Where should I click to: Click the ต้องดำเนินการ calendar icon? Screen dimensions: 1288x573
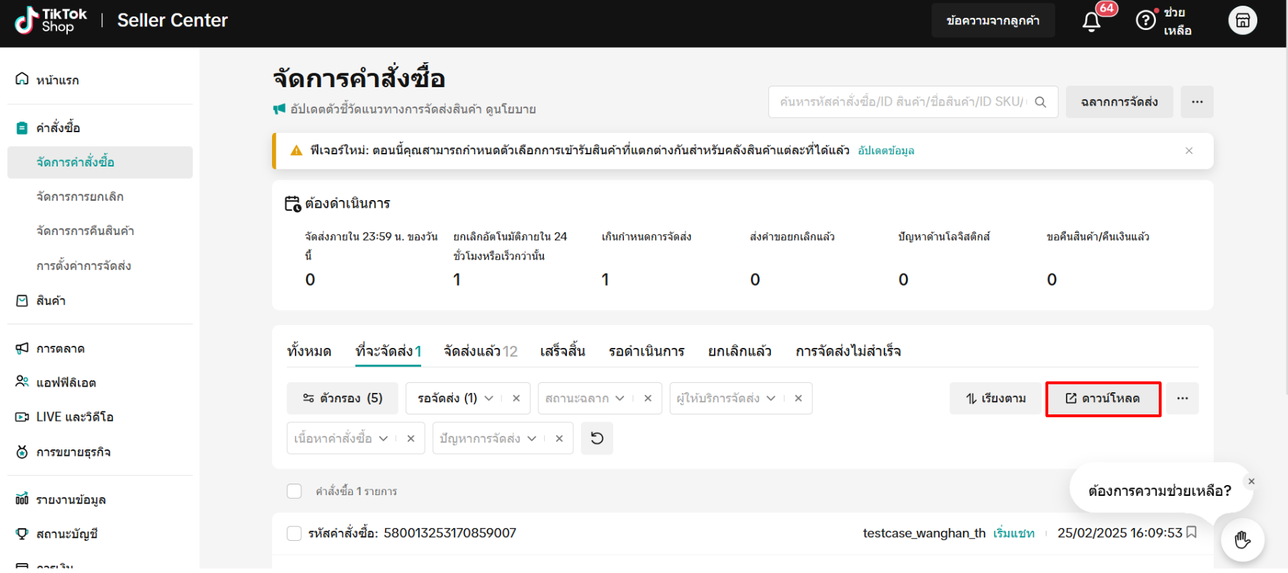pos(293,204)
